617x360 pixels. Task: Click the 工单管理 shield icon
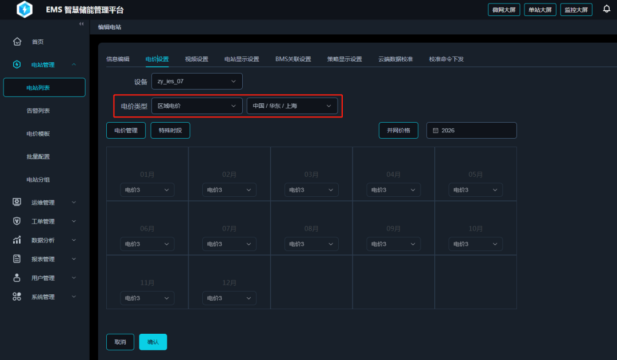(17, 221)
